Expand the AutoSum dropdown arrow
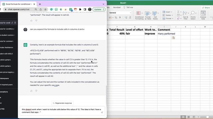The height and width of the screenshot is (119, 213). point(181,12)
